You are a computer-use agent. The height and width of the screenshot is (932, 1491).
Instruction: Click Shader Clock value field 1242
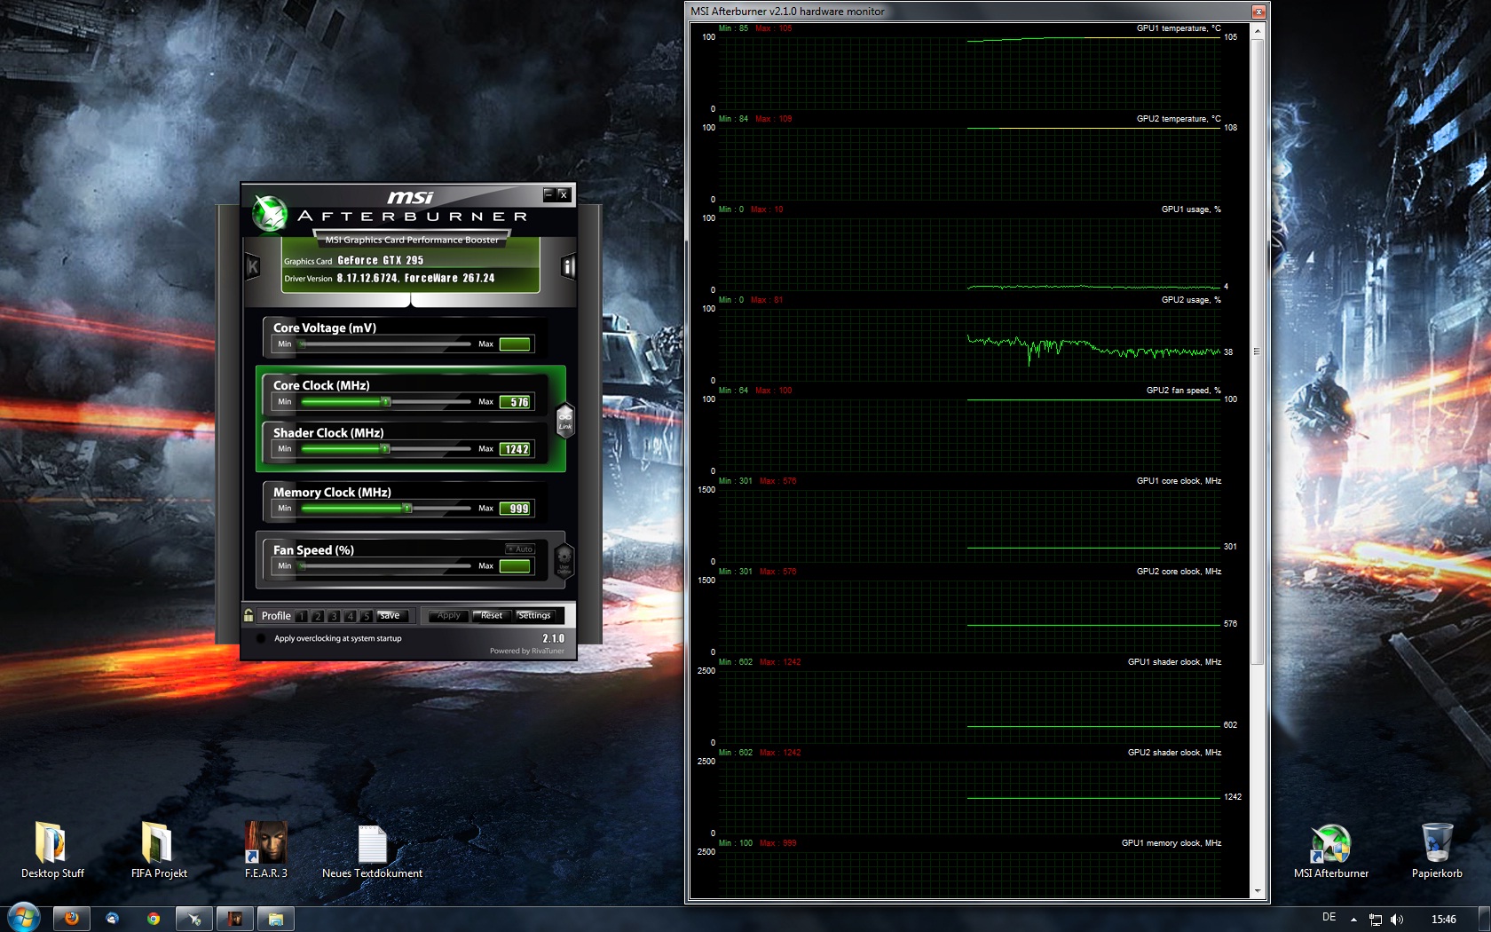(x=515, y=449)
